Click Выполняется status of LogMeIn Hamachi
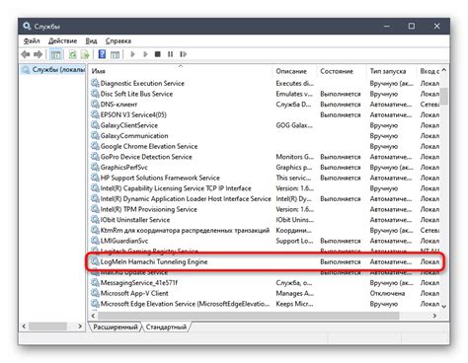The image size is (468, 363). 341,262
